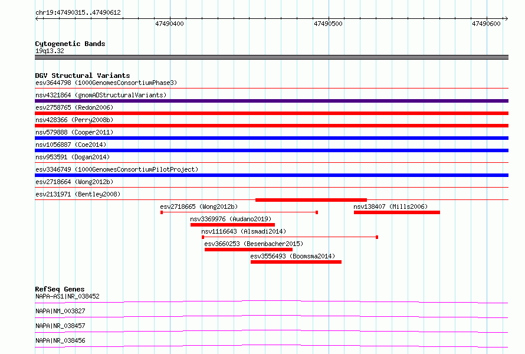
Task: Click the blue nsv579888 Cooper2011 bar
Action: coord(271,138)
